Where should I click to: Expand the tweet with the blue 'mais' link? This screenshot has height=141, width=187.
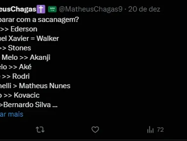(12, 114)
